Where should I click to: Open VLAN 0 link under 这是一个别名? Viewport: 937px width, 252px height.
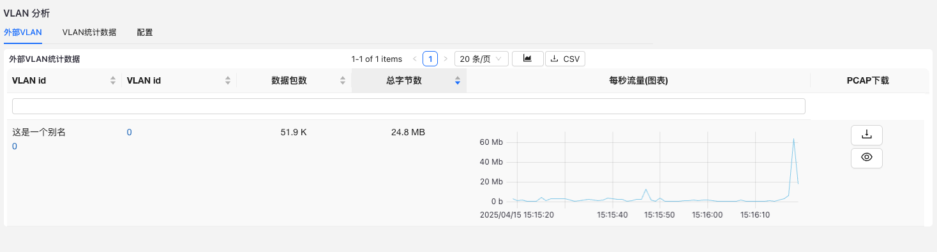click(x=15, y=146)
